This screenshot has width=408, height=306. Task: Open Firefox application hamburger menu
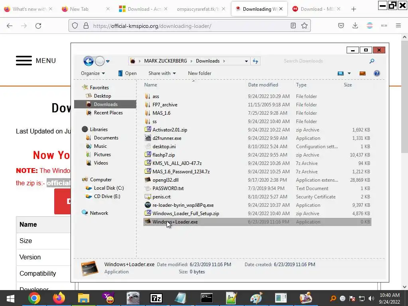(398, 25)
